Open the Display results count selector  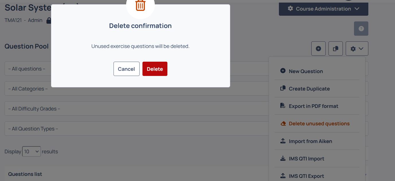[x=32, y=151]
